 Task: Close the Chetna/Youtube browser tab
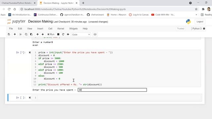(34, 3)
